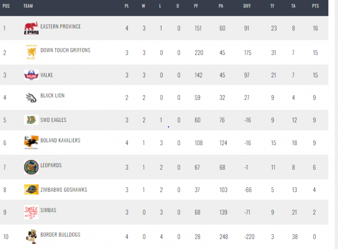The width and height of the screenshot is (338, 249).
Task: Click the Simbas red lion logo
Action: click(x=31, y=212)
